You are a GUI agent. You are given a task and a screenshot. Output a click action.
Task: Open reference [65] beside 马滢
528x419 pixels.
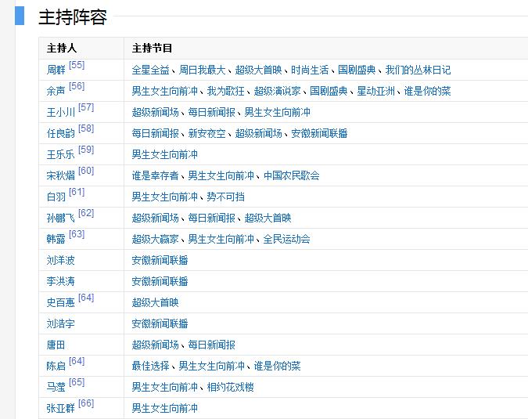[x=77, y=382]
